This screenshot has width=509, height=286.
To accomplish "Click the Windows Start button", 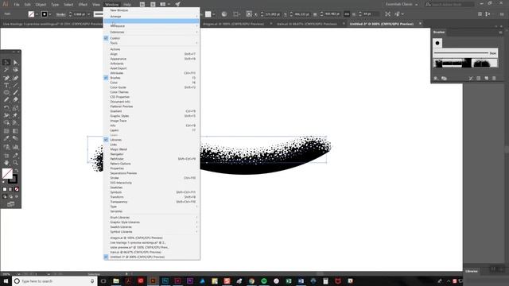I will (x=6, y=280).
